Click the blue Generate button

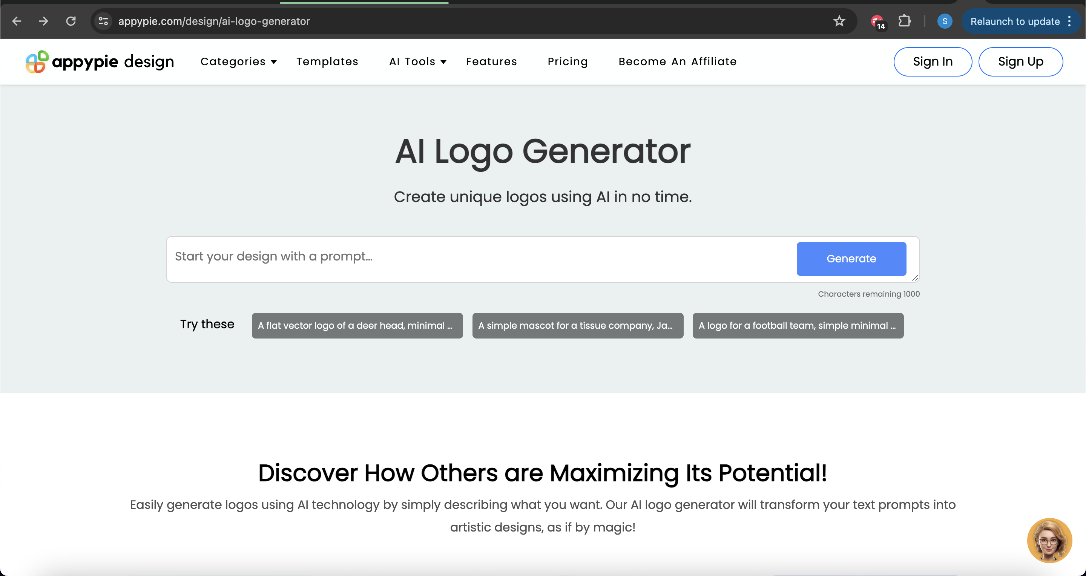point(851,259)
